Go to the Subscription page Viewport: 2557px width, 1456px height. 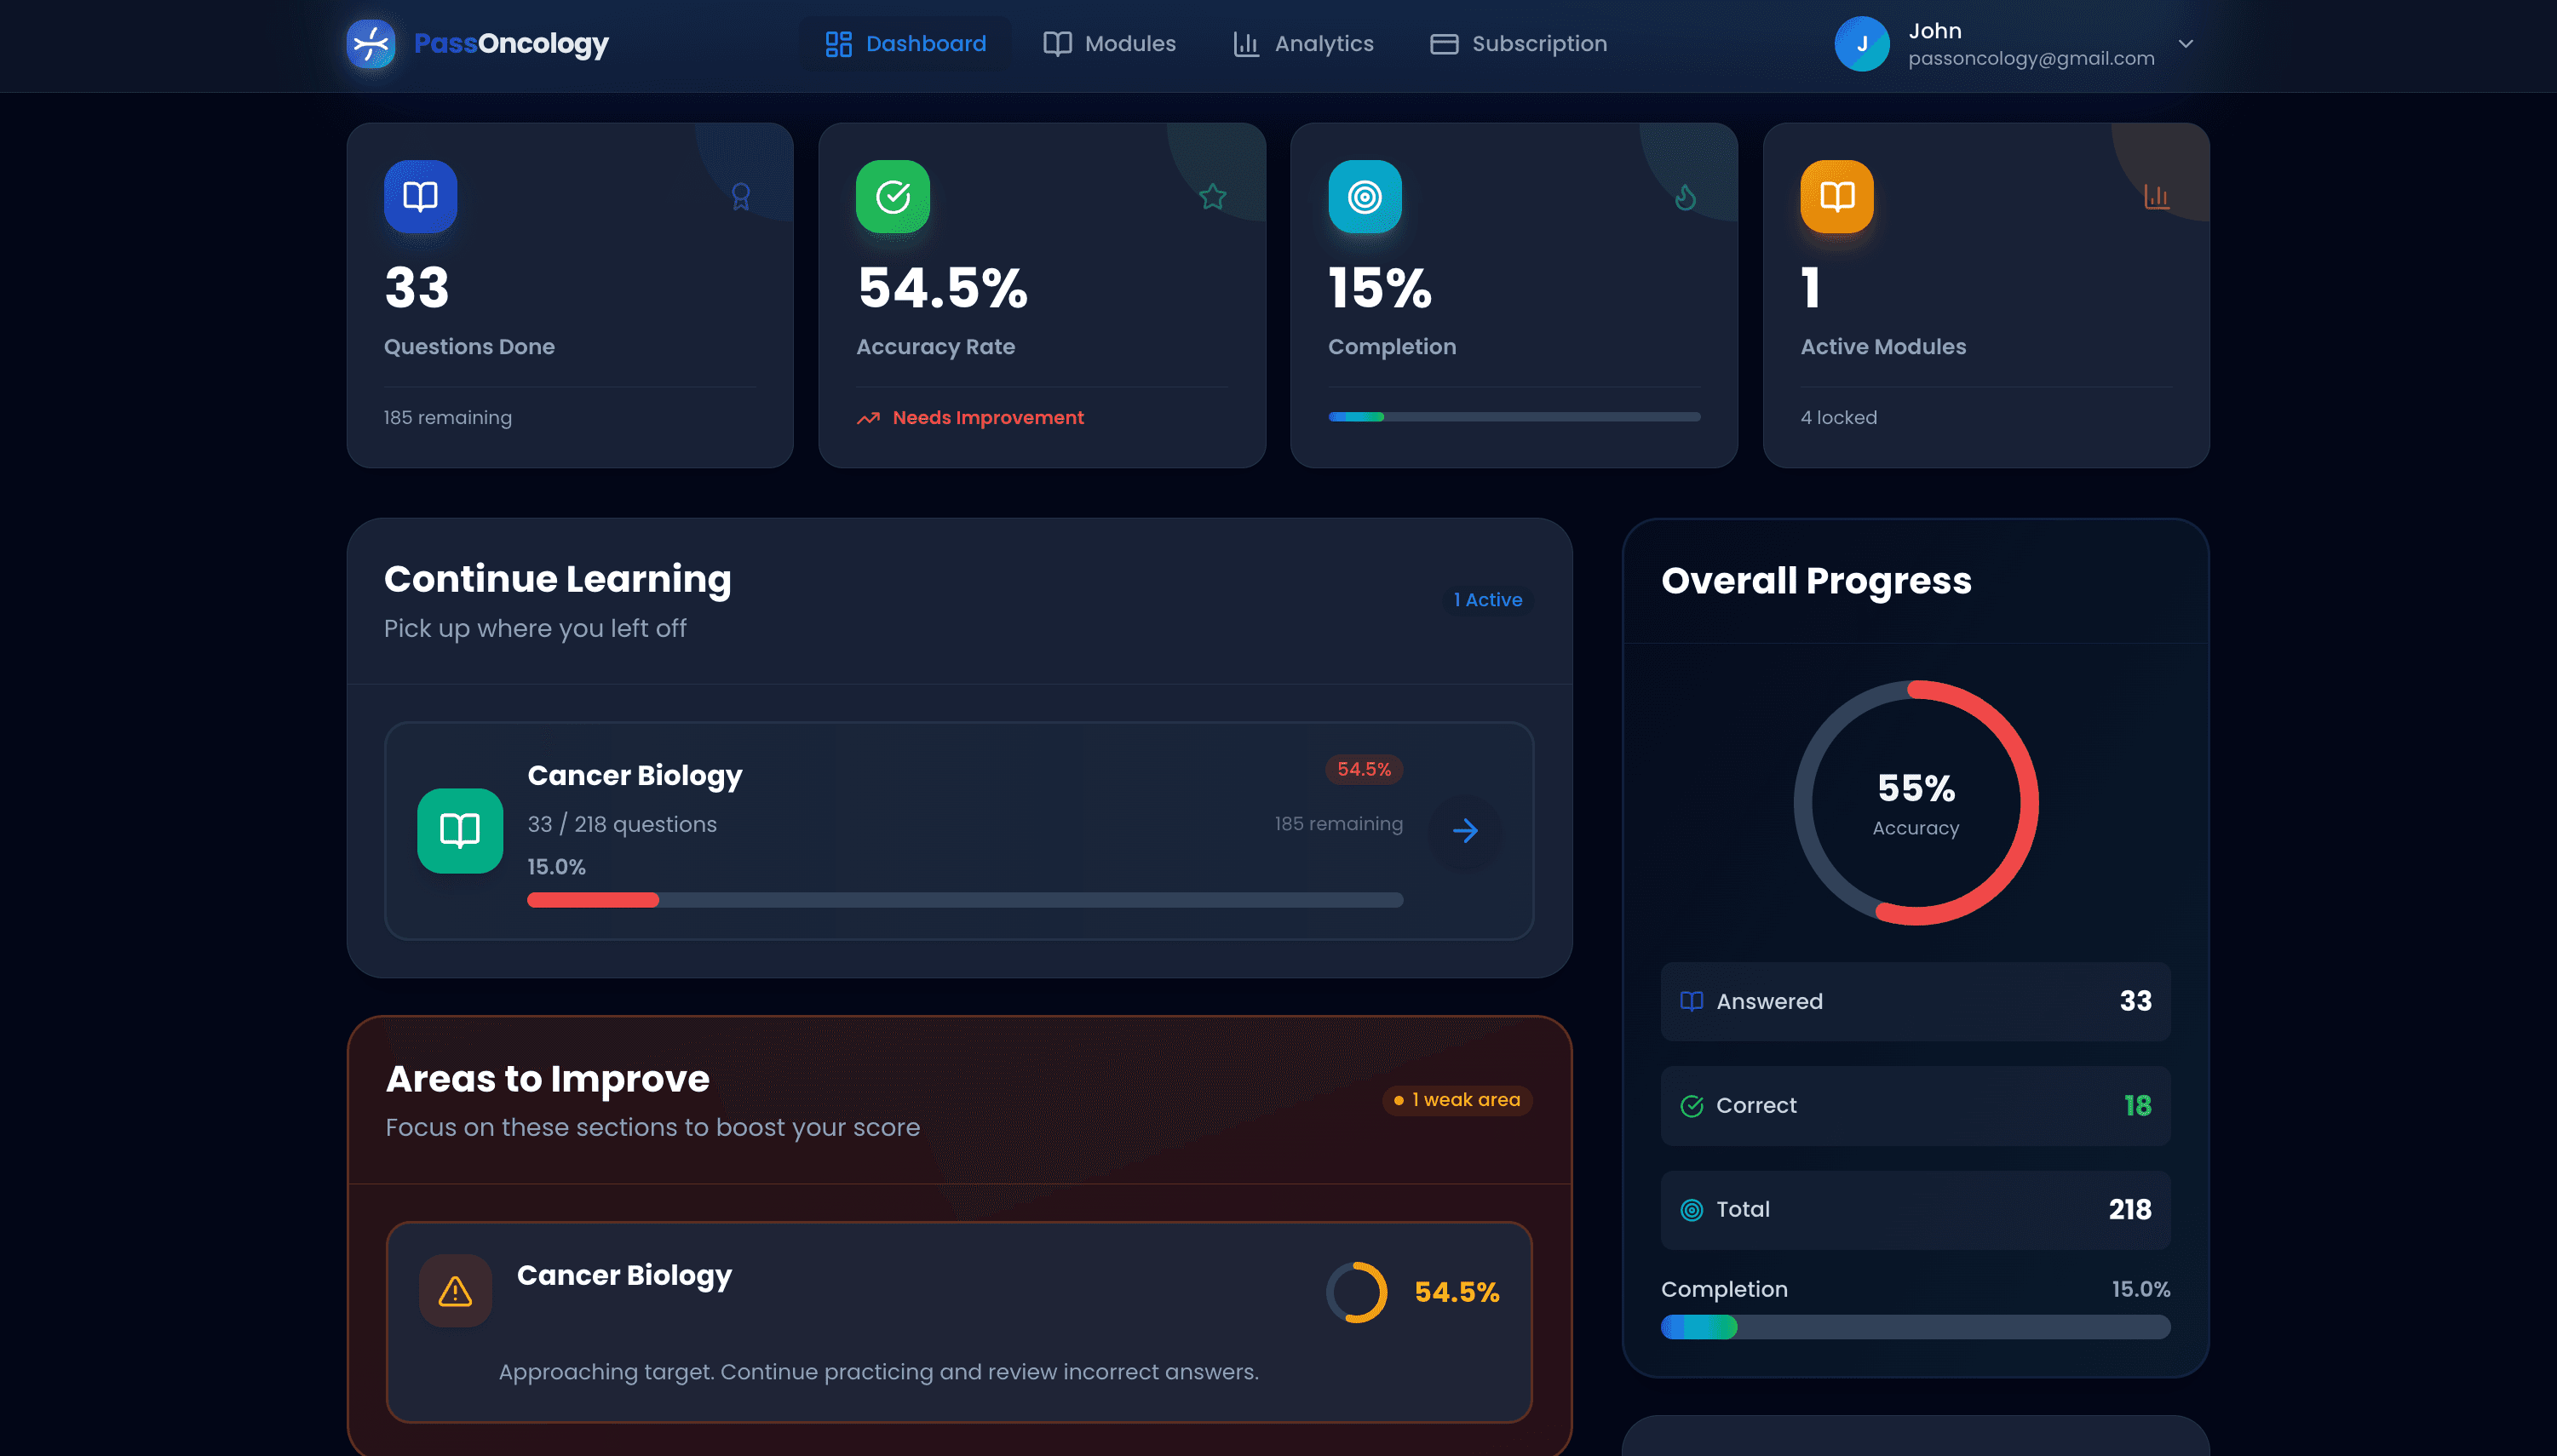click(x=1518, y=44)
